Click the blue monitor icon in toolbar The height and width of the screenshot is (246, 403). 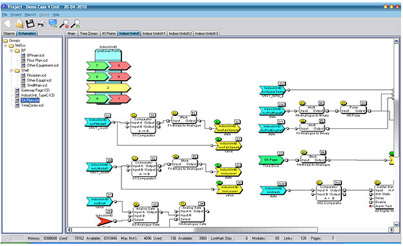coord(53,23)
